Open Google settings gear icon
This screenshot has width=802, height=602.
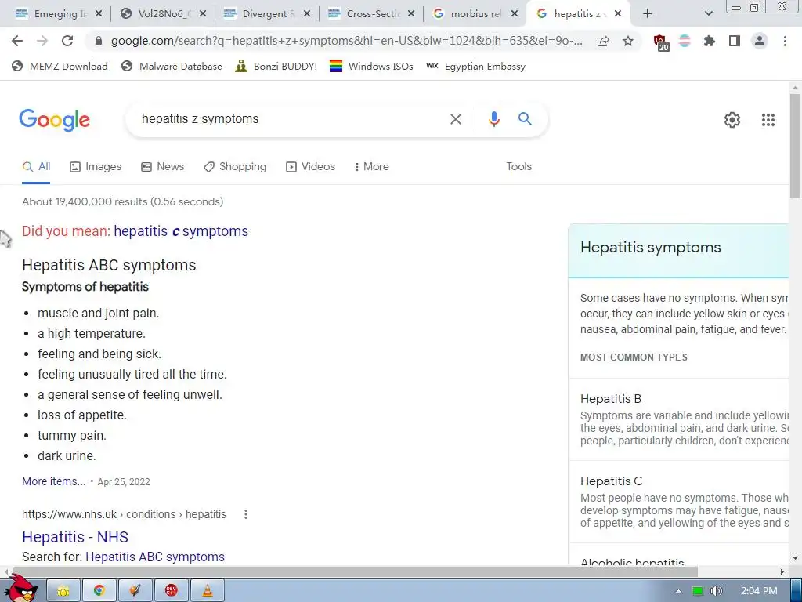coord(732,120)
